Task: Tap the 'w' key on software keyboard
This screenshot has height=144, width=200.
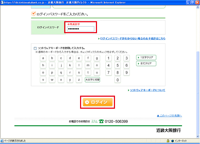Action: coord(52,80)
